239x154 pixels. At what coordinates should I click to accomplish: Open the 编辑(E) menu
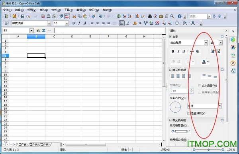tap(20, 10)
